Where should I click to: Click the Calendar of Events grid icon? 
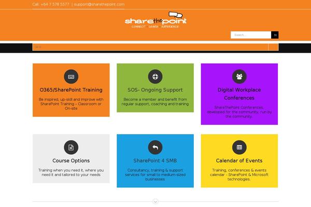239,147
